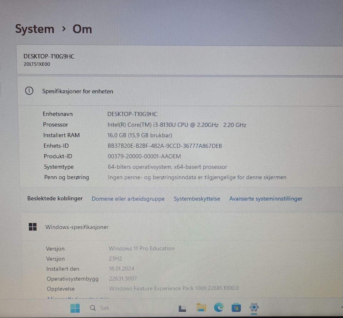Viewport: 343px width, 318px height.
Task: Select the Windows Feature Experience Pack value
Action: tap(174, 288)
